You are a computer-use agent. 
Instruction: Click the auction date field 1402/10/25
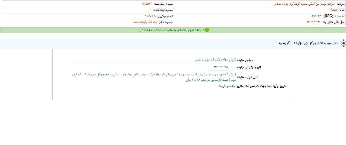220,67
